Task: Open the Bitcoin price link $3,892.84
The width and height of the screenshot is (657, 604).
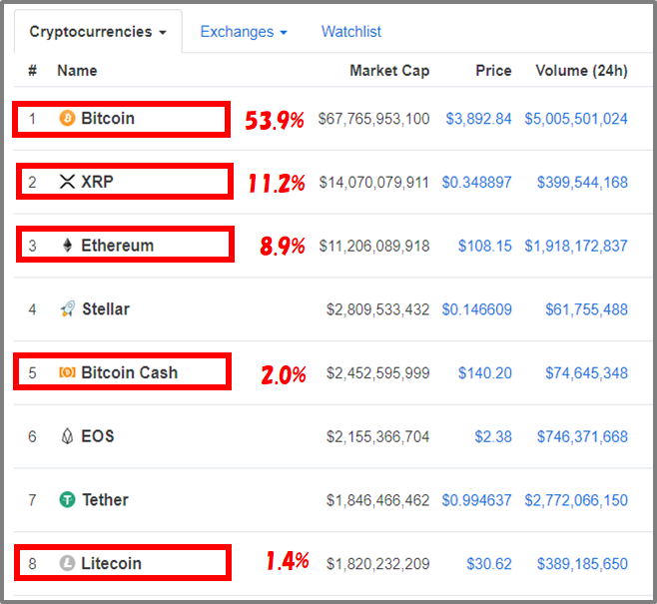Action: coord(478,119)
